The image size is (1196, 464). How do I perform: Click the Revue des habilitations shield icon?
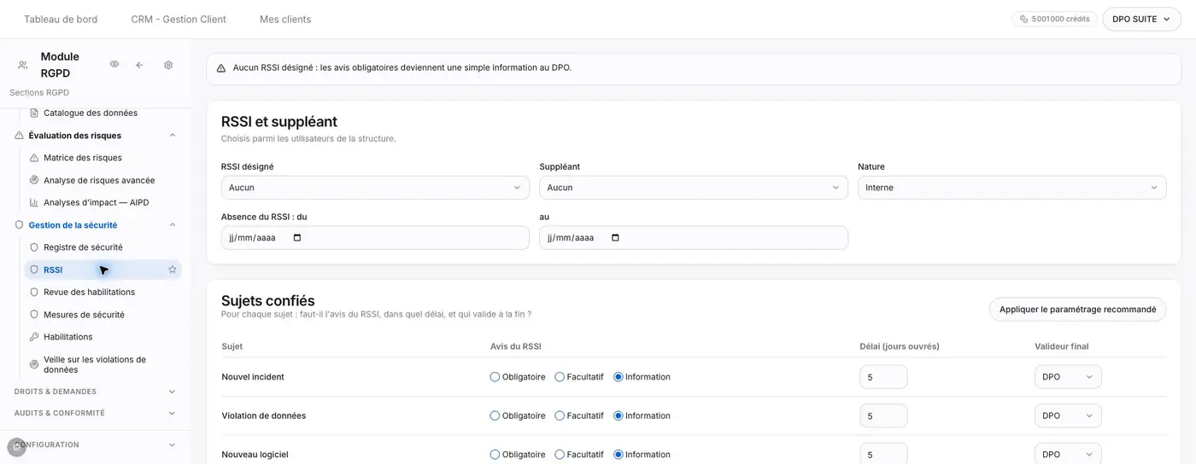[34, 292]
